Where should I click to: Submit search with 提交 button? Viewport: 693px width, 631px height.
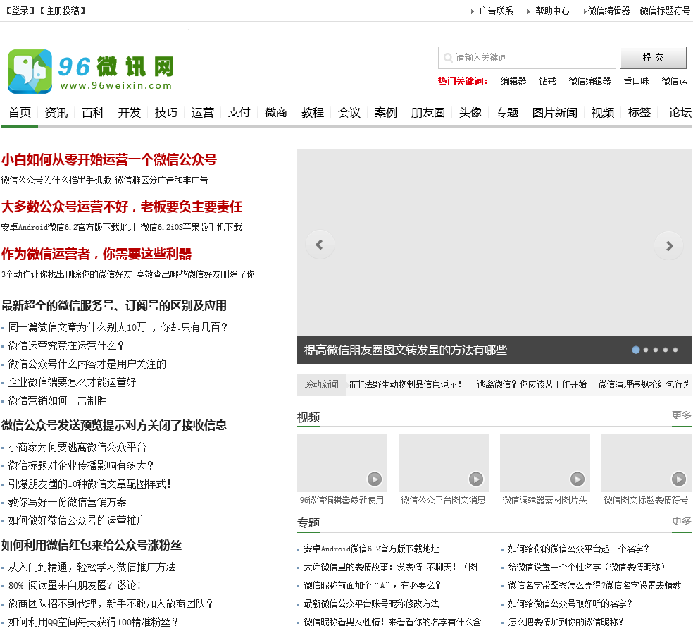click(x=653, y=58)
